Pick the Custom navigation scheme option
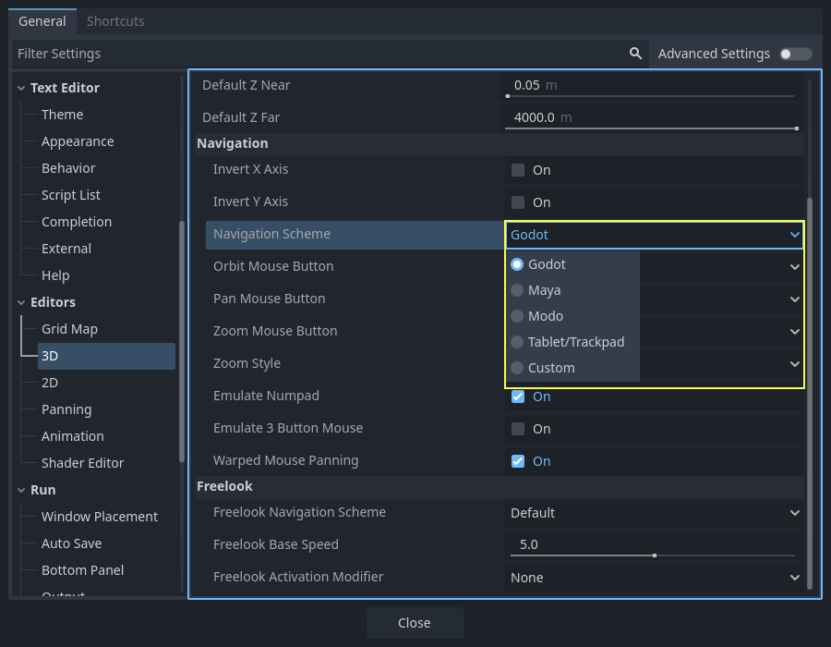 tap(551, 368)
